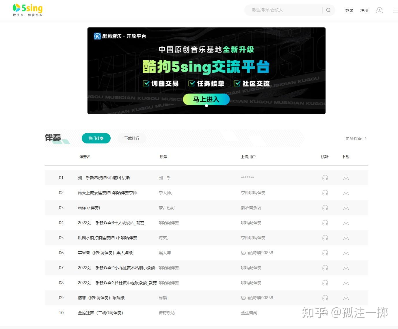398x329 pixels.
Task: Click the download icon for 洪湖水浪打浪连奏降b下唢呐伴奏
Action: coord(346,238)
